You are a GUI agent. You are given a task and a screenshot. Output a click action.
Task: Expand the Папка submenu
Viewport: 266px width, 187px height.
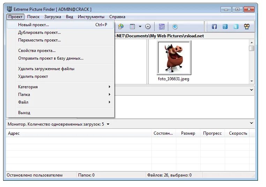click(x=60, y=95)
